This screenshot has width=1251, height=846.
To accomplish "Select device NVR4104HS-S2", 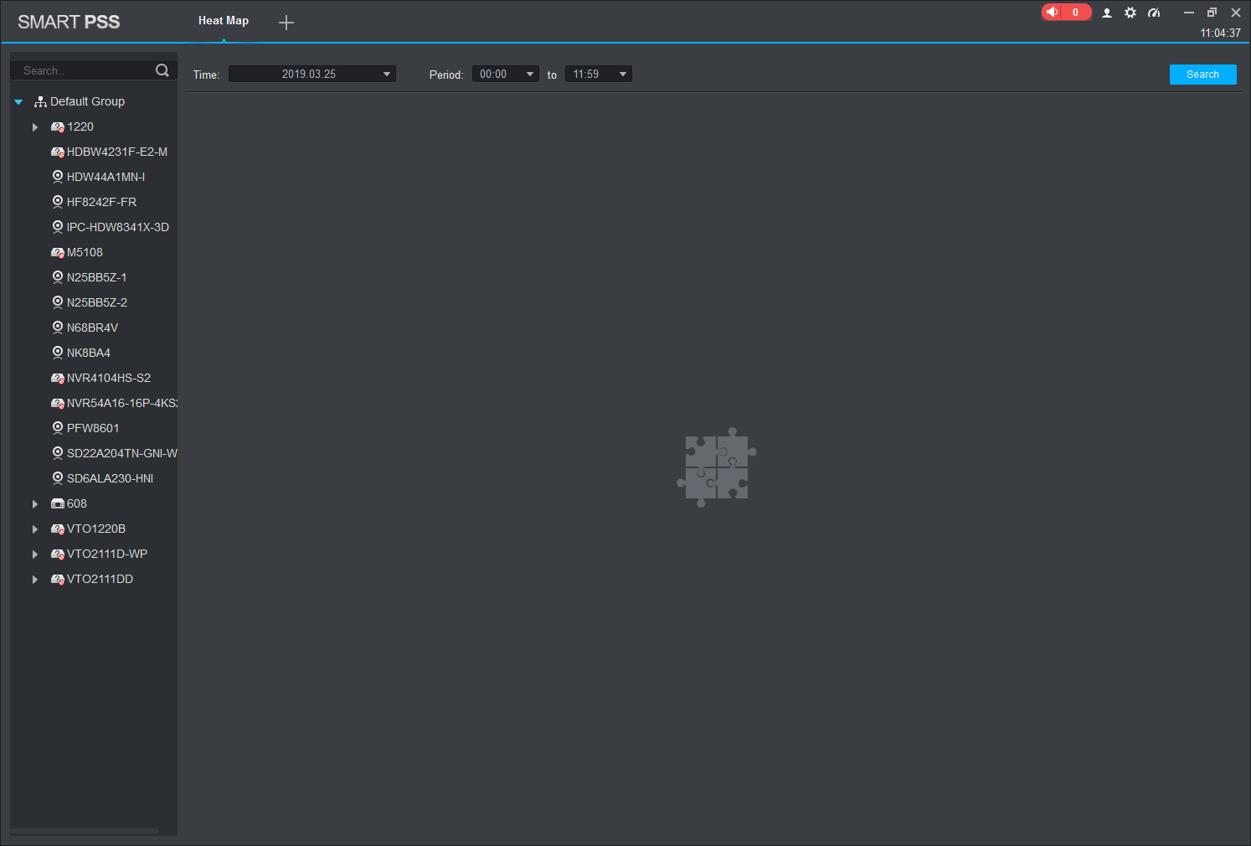I will point(109,378).
